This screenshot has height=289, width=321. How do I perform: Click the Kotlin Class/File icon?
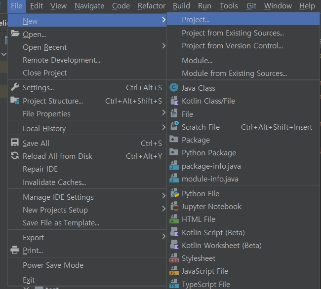[x=173, y=101]
